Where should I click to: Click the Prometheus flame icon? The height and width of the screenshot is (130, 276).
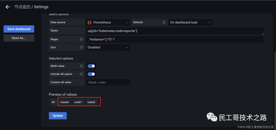click(90, 22)
